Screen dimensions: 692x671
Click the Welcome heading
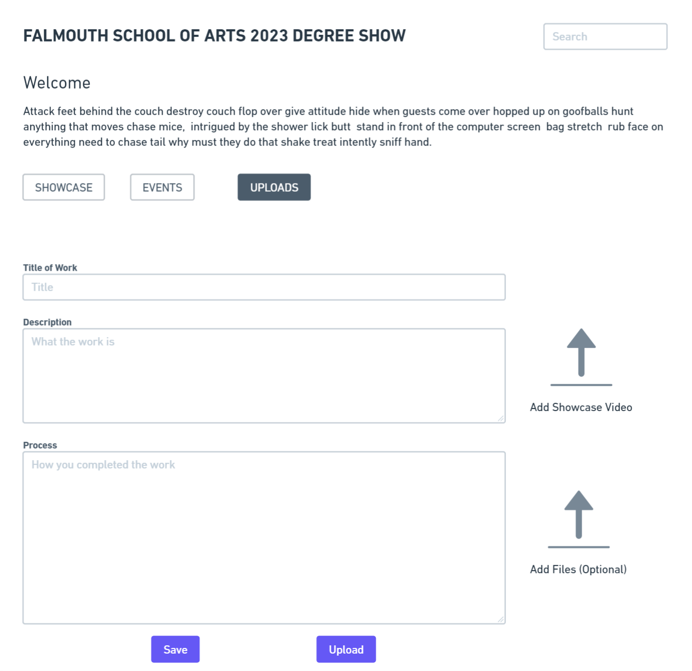click(x=57, y=83)
